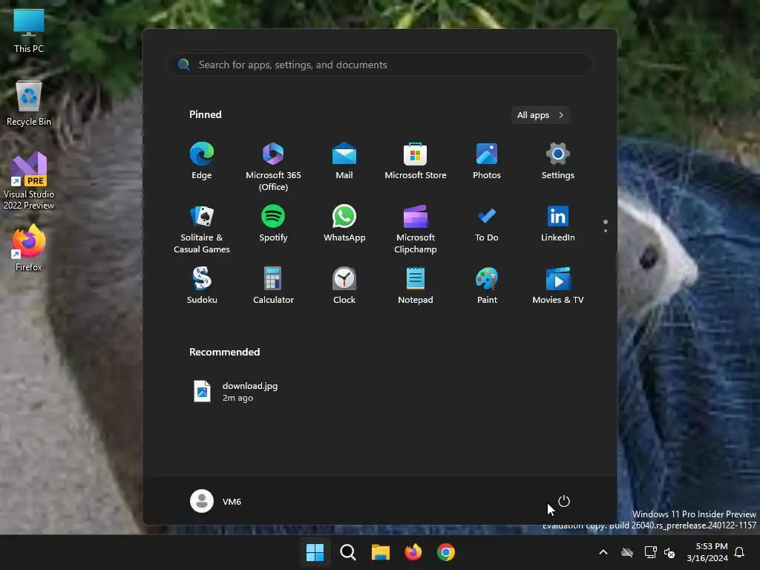Open Movies & TV
The height and width of the screenshot is (570, 760).
558,286
